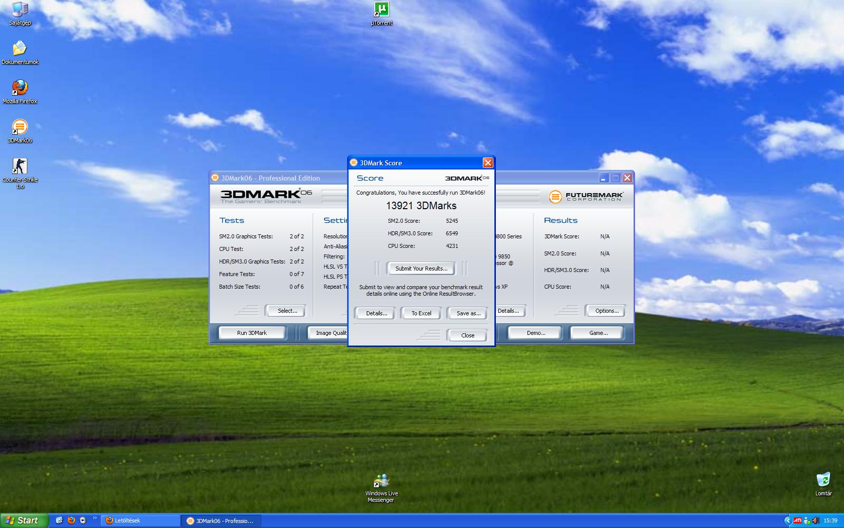
Task: Select the Windows Live Messenger desktop icon
Action: coord(381,488)
